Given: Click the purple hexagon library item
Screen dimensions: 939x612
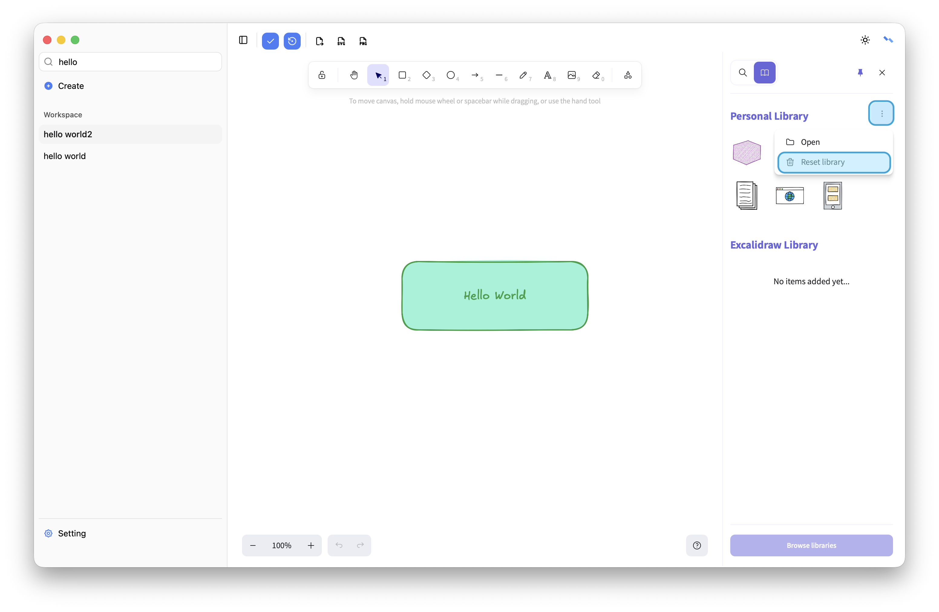Looking at the screenshot, I should [x=747, y=153].
